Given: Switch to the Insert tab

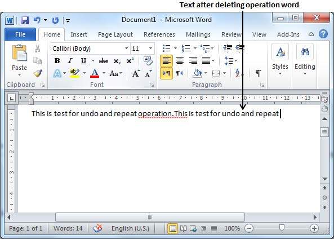Looking at the screenshot, I should coord(79,34).
